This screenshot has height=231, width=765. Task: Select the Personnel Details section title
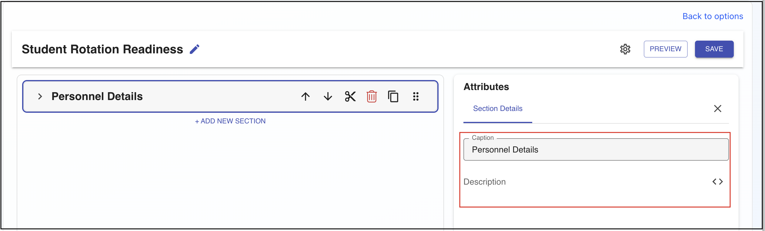(97, 96)
